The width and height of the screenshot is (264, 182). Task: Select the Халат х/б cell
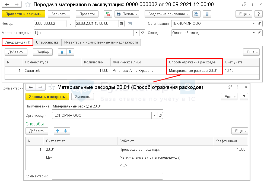click(x=52, y=70)
